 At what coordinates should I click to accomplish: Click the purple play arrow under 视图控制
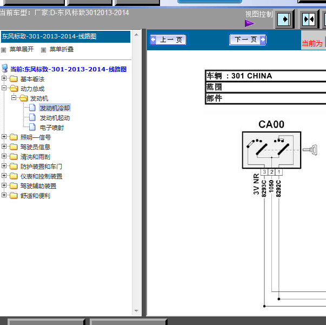[x=249, y=23]
